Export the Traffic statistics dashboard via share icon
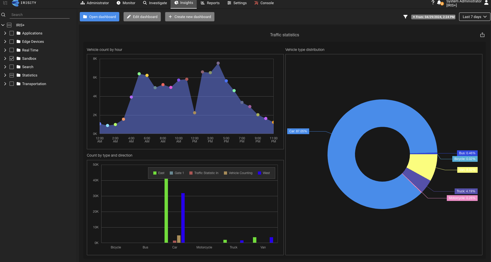This screenshot has height=262, width=491. pyautogui.click(x=482, y=34)
